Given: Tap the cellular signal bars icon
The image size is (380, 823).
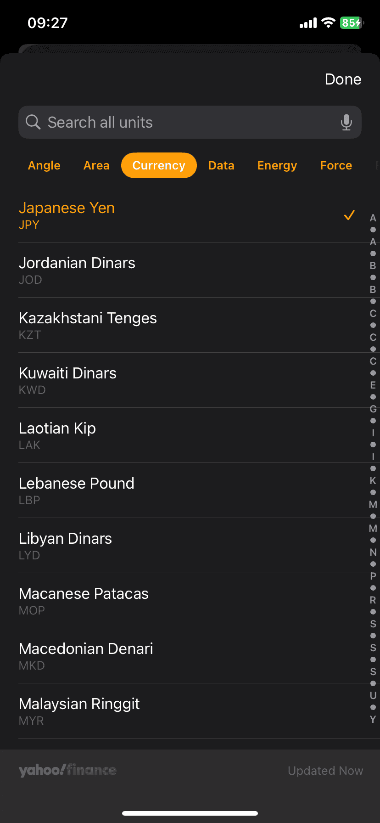Looking at the screenshot, I should (308, 23).
